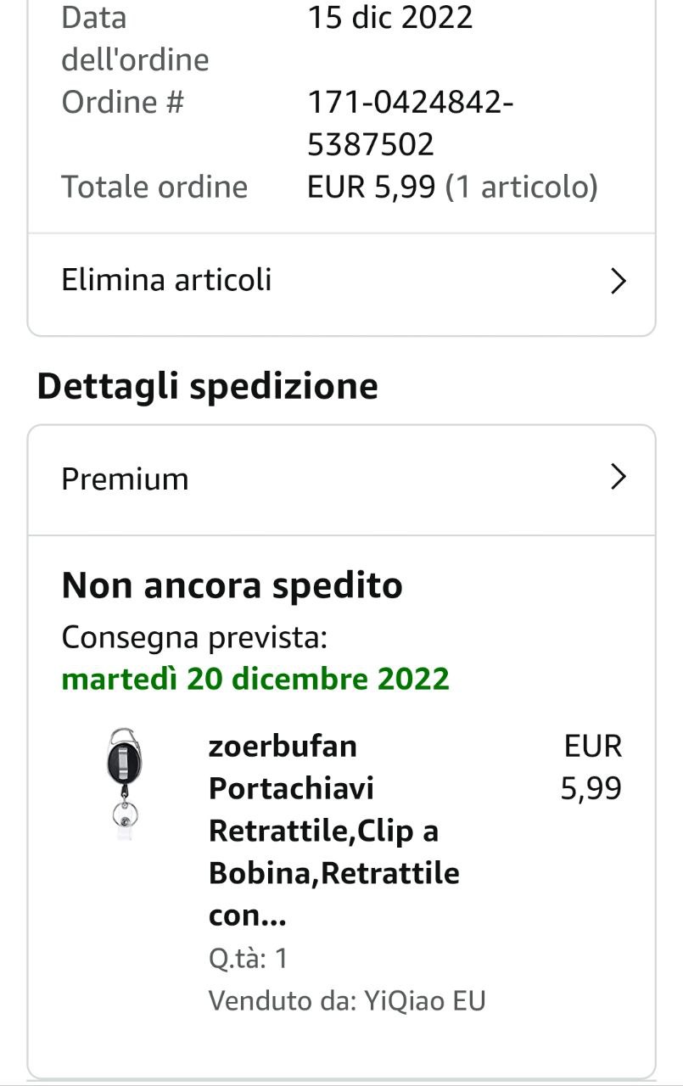
Task: Select the item price EUR 5,99
Action: click(591, 767)
